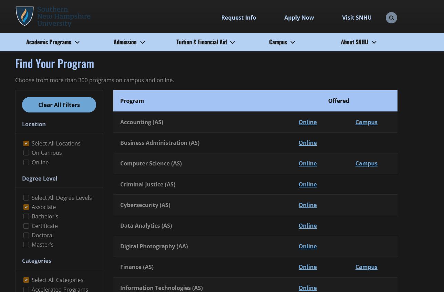Open the About SNHU menu
This screenshot has width=444, height=292.
pyautogui.click(x=354, y=42)
